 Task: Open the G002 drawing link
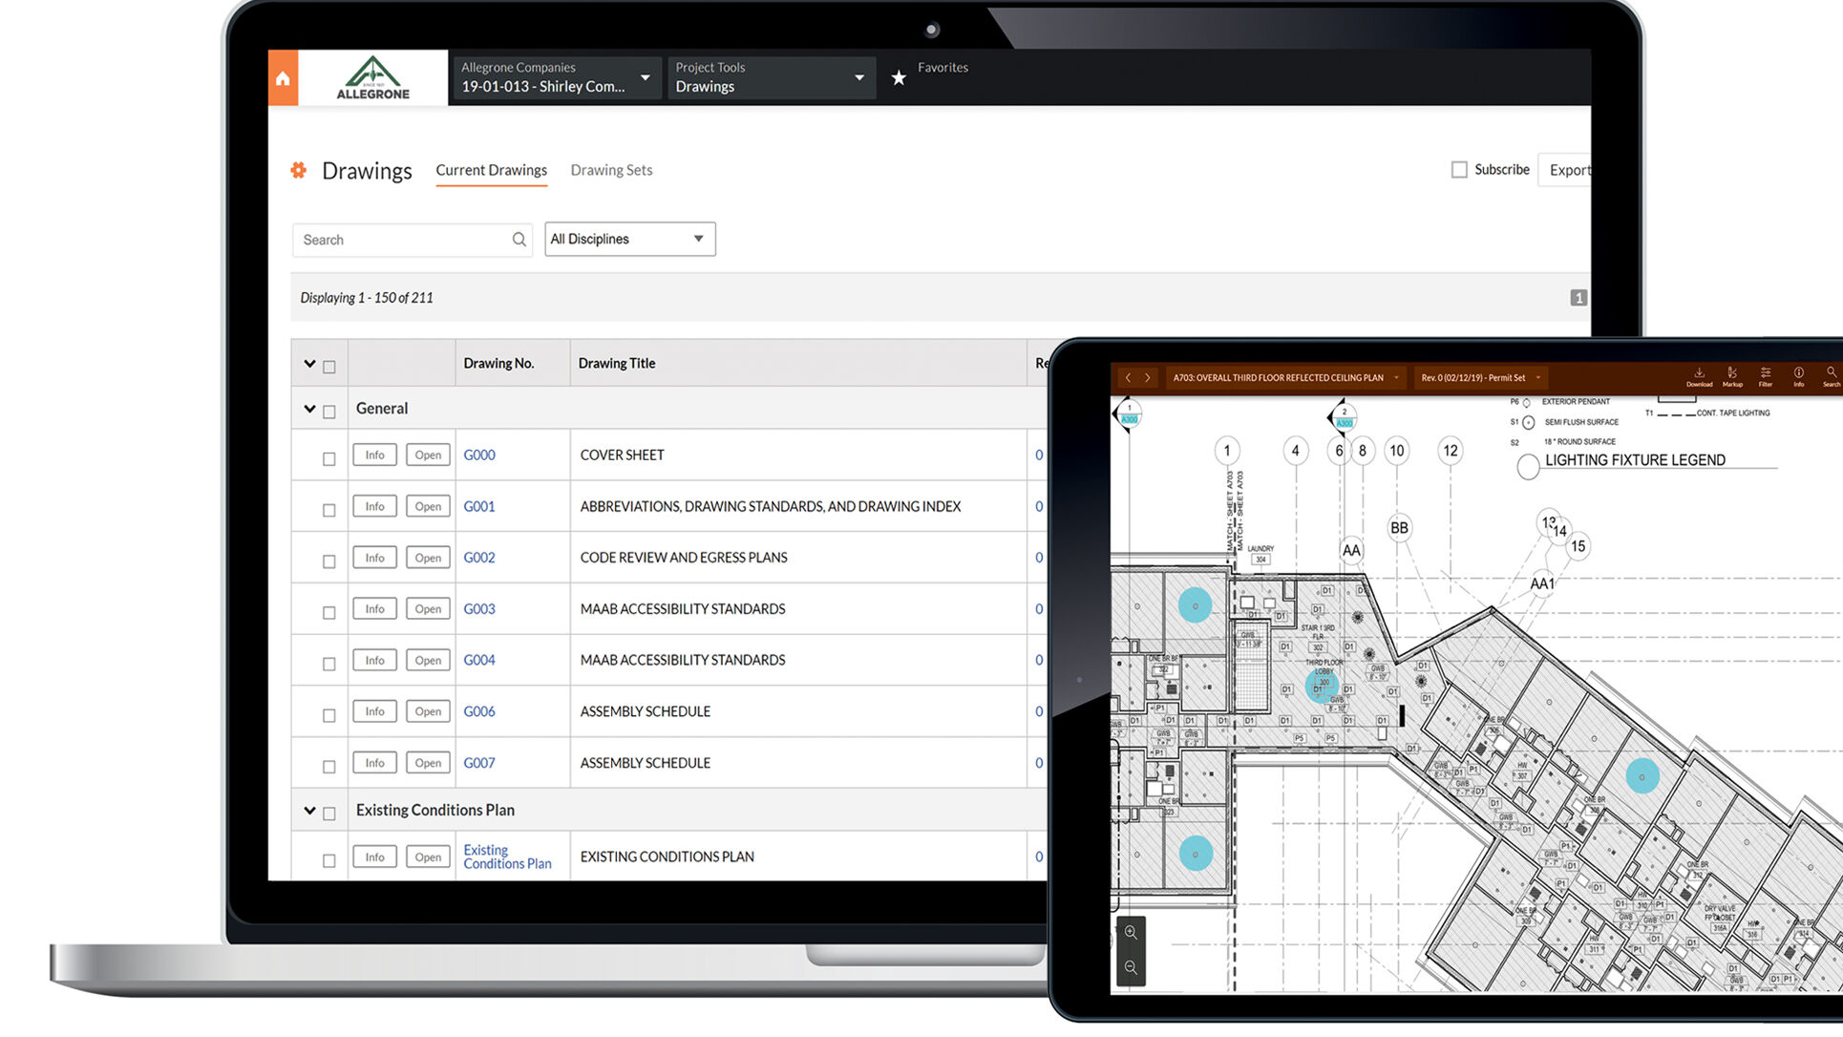(x=479, y=558)
